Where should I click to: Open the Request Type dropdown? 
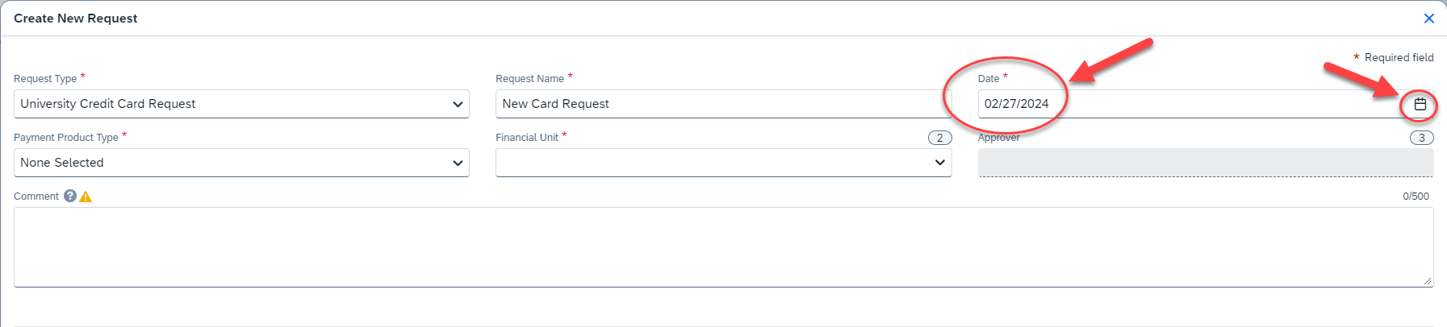pos(241,104)
